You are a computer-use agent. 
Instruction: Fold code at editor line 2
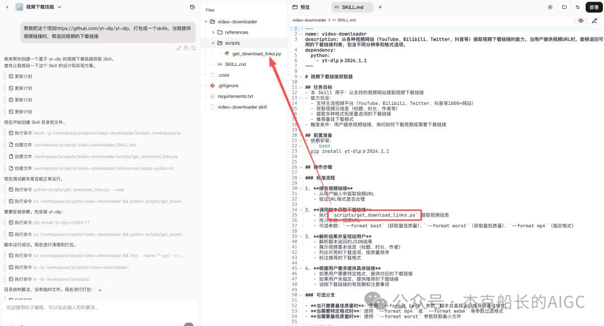tap(300, 34)
